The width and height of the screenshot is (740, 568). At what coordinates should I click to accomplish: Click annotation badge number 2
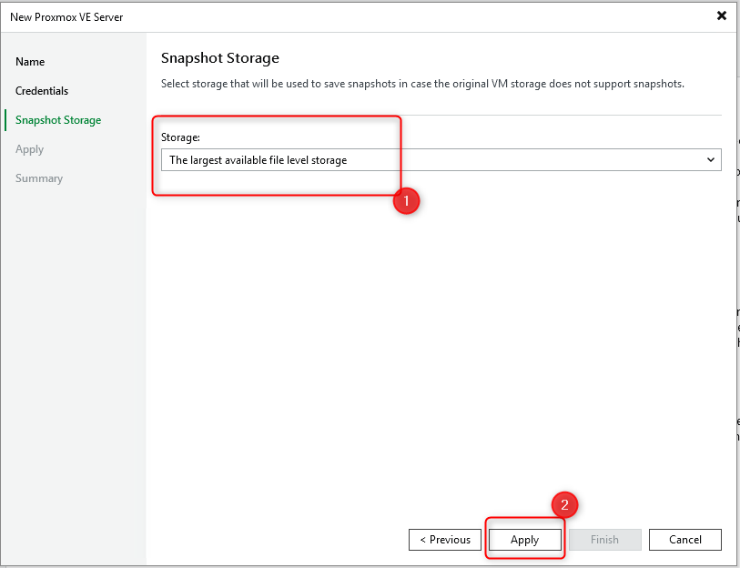[564, 504]
